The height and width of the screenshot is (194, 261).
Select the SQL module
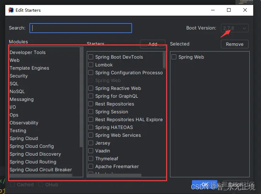point(14,83)
